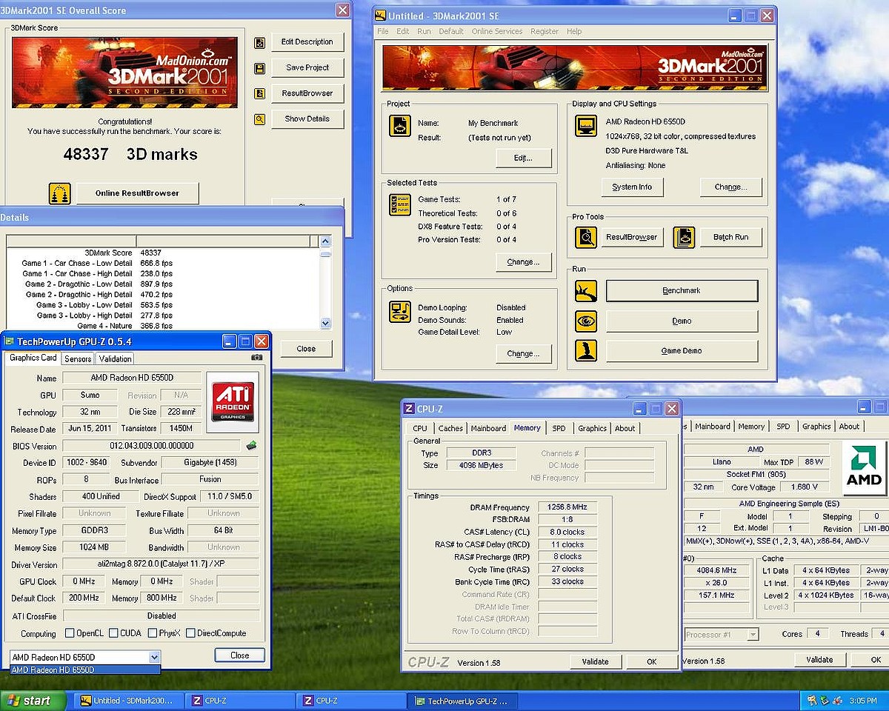
Task: Click the CPU-Z Memory window title icon
Action: tap(408, 409)
